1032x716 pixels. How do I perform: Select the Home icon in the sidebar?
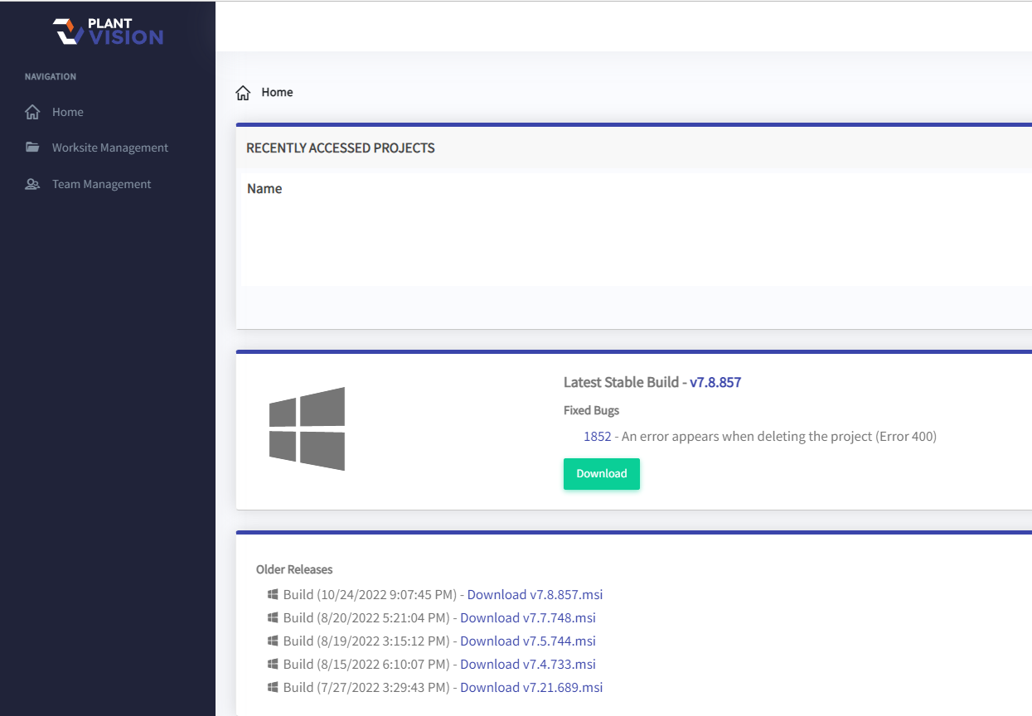[x=31, y=111]
